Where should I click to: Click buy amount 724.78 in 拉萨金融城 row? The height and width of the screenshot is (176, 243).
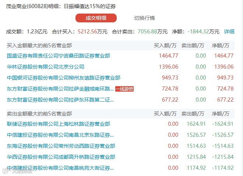pos(170,89)
